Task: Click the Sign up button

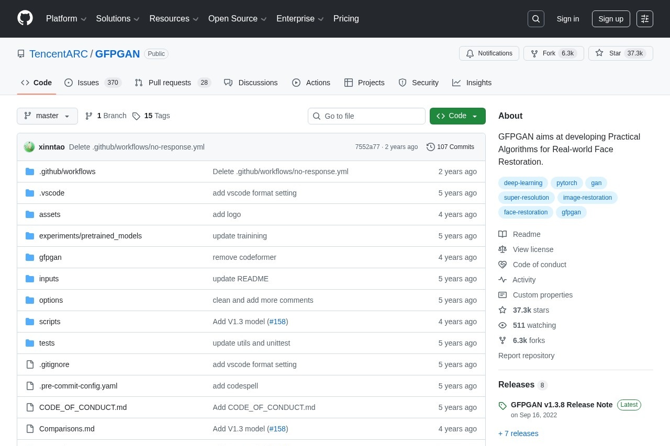Action: (x=610, y=19)
